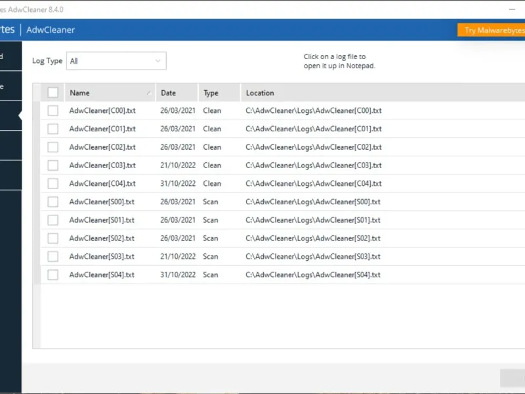Check the box for AdwCleaner[C00].txt
Screen dimensions: 525x394
52,110
